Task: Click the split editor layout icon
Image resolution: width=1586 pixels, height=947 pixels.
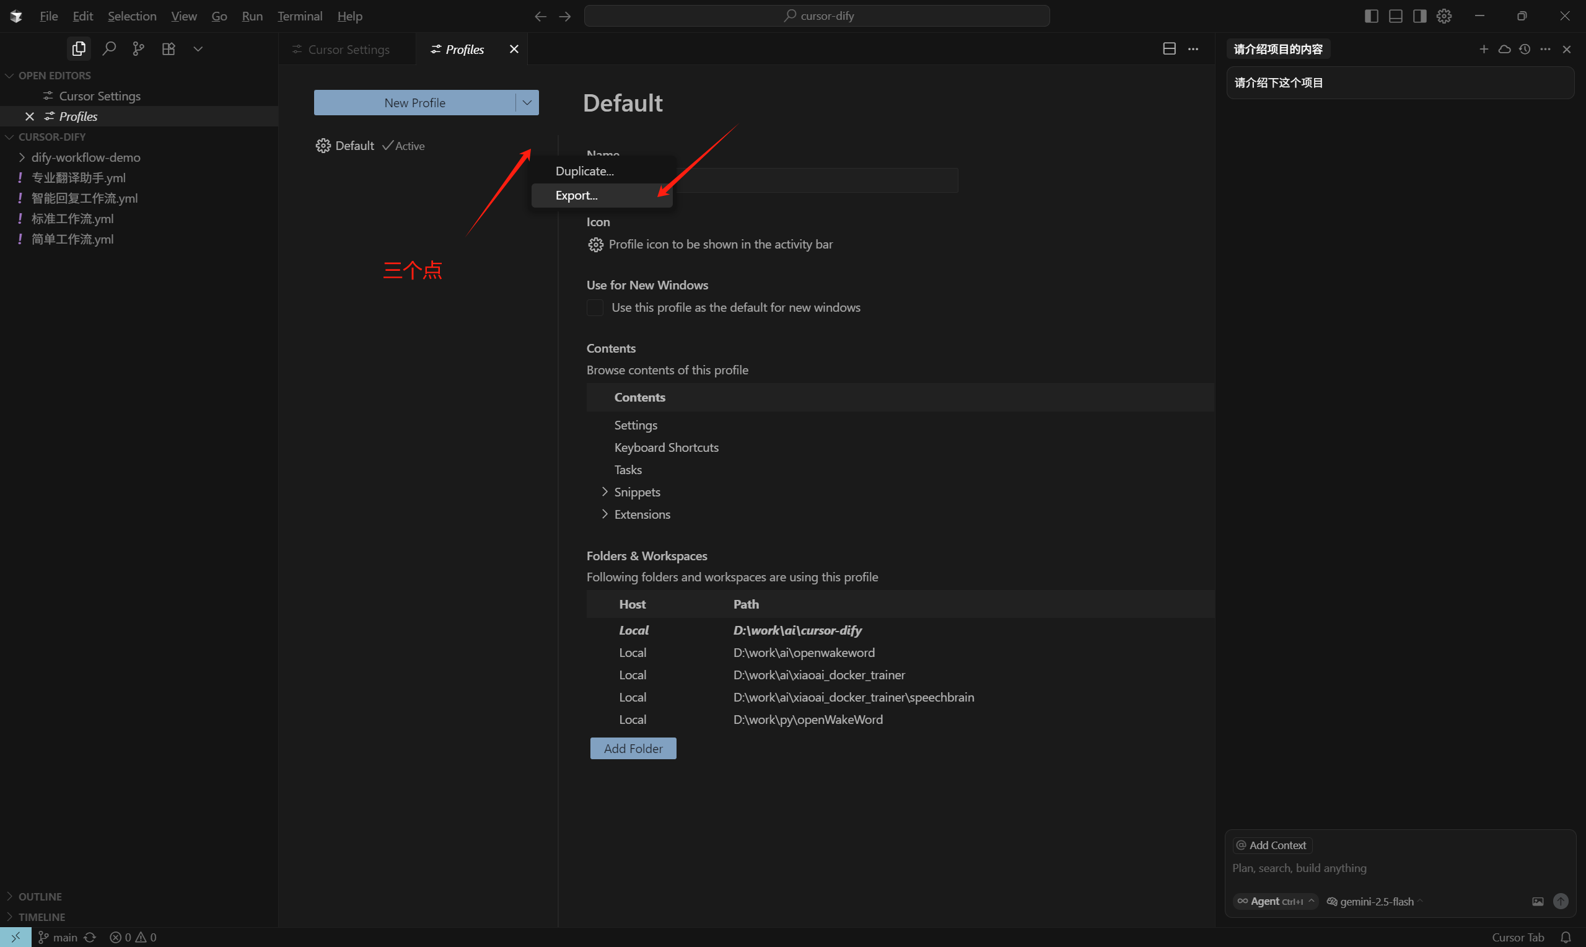Action: click(1169, 49)
